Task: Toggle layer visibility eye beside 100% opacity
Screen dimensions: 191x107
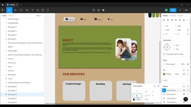Action: [x=188, y=64]
